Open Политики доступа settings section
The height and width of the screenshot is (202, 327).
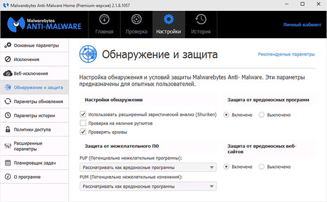(34, 129)
